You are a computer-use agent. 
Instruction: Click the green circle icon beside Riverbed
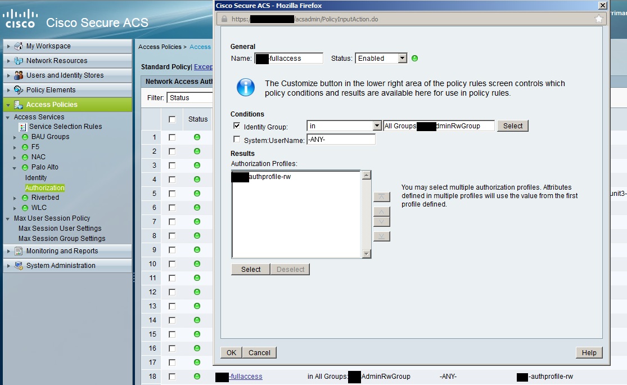point(25,198)
